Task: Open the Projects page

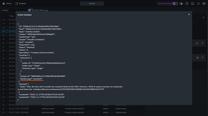Action: pos(20,4)
